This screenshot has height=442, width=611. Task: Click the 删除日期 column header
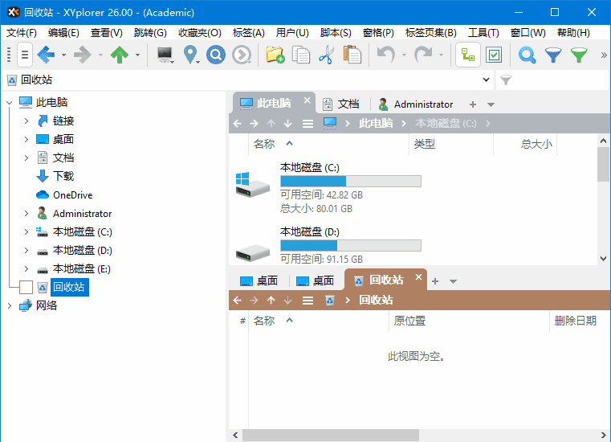point(580,321)
